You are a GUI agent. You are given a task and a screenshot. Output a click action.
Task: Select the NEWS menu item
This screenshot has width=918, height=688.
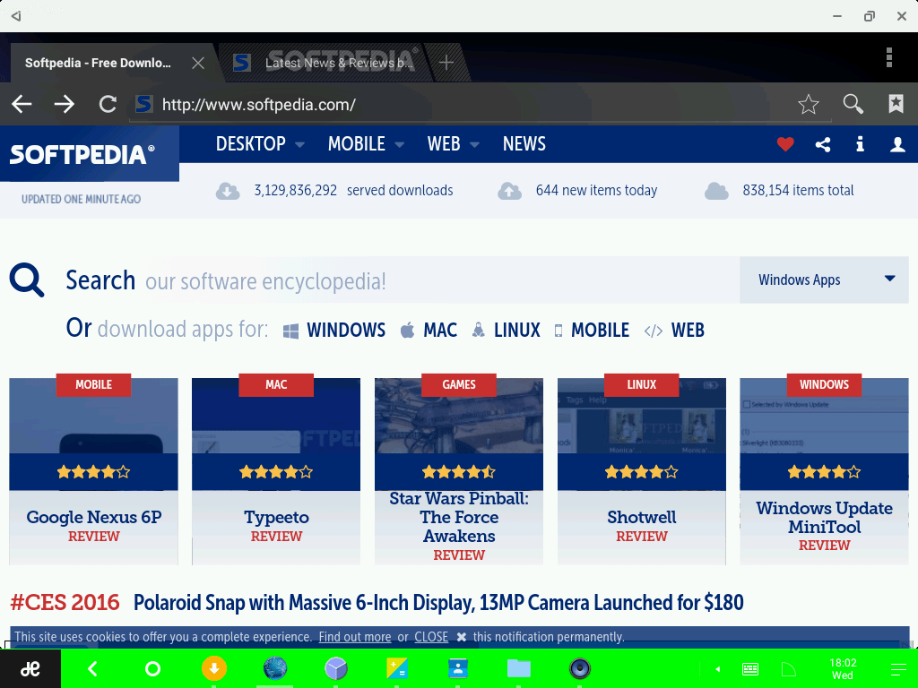pos(524,144)
